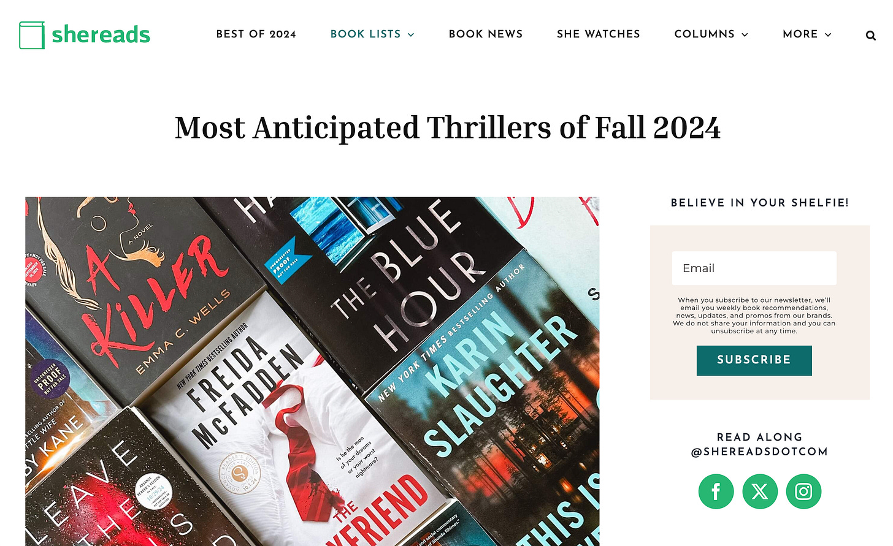Select the Columns menu label
The image size is (893, 546).
(705, 34)
